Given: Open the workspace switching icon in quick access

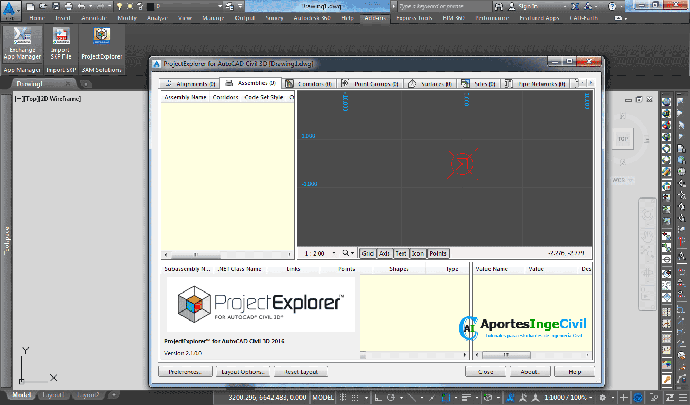Looking at the screenshot, I should [230, 6].
